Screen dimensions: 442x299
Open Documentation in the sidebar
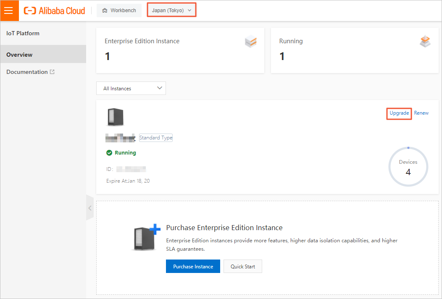click(x=30, y=72)
